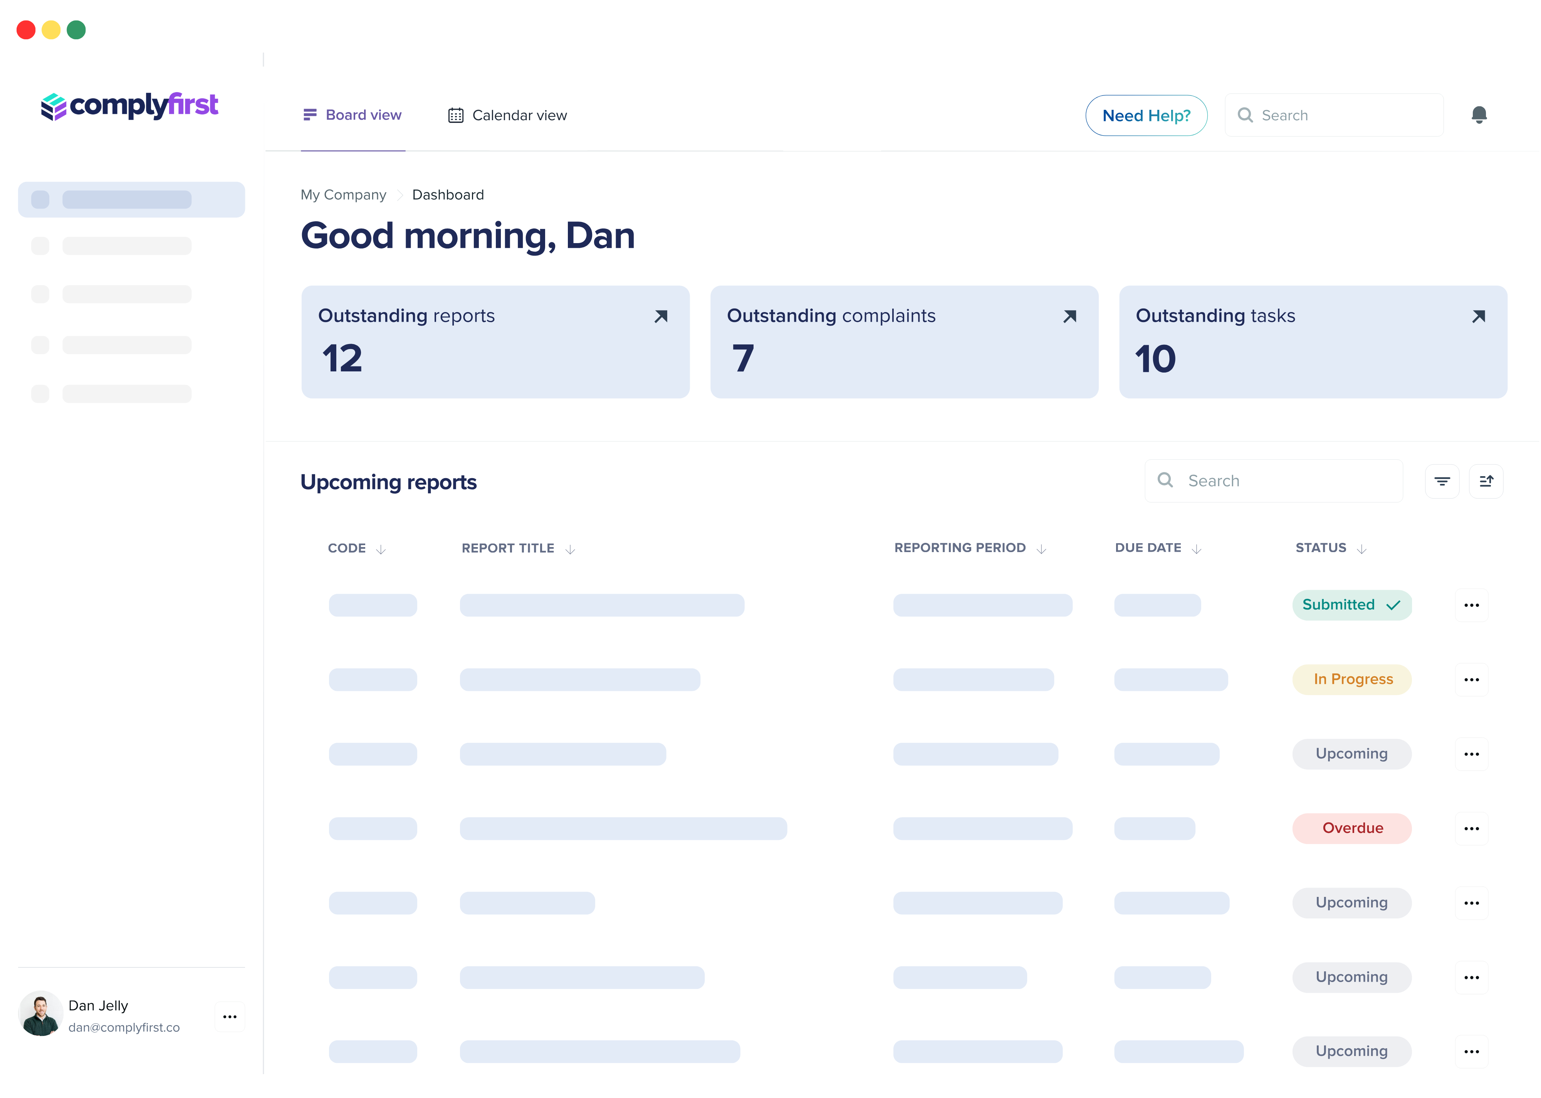This screenshot has height=1098, width=1541.
Task: Open more options for the Submitted row
Action: 1471,605
